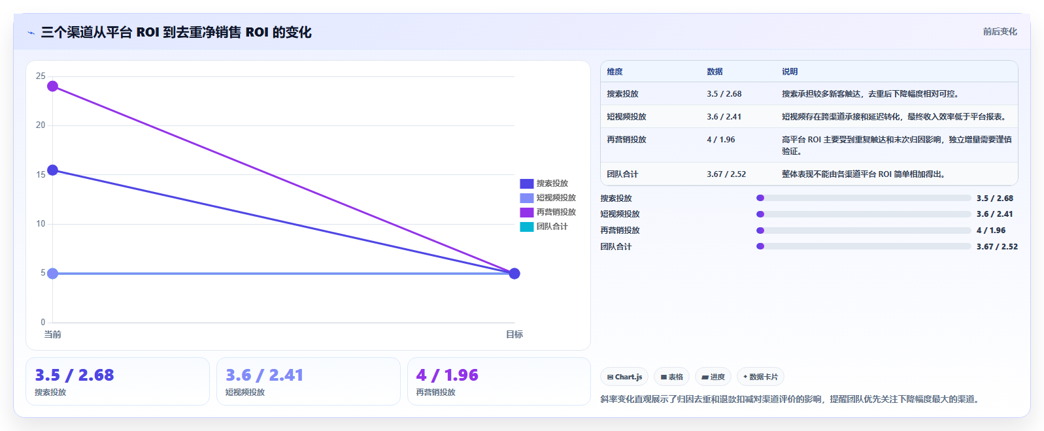Select the 短视频投放 table row cell
Screen dimensions: 1044x431
click(x=626, y=117)
